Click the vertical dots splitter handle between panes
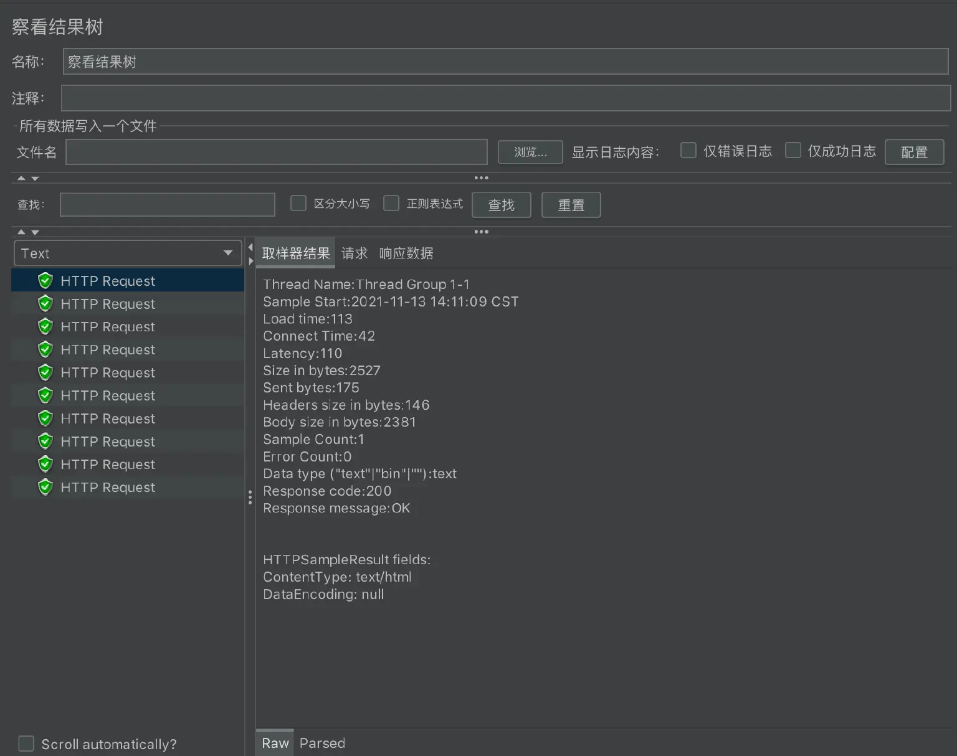Screen dimensions: 957x756 pyautogui.click(x=250, y=497)
